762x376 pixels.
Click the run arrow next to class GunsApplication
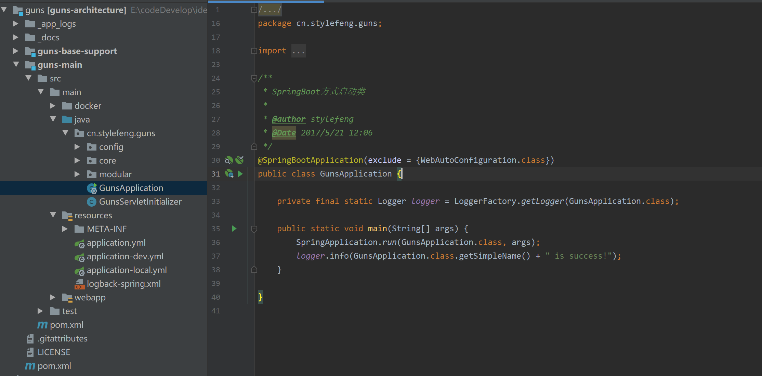[x=240, y=174]
